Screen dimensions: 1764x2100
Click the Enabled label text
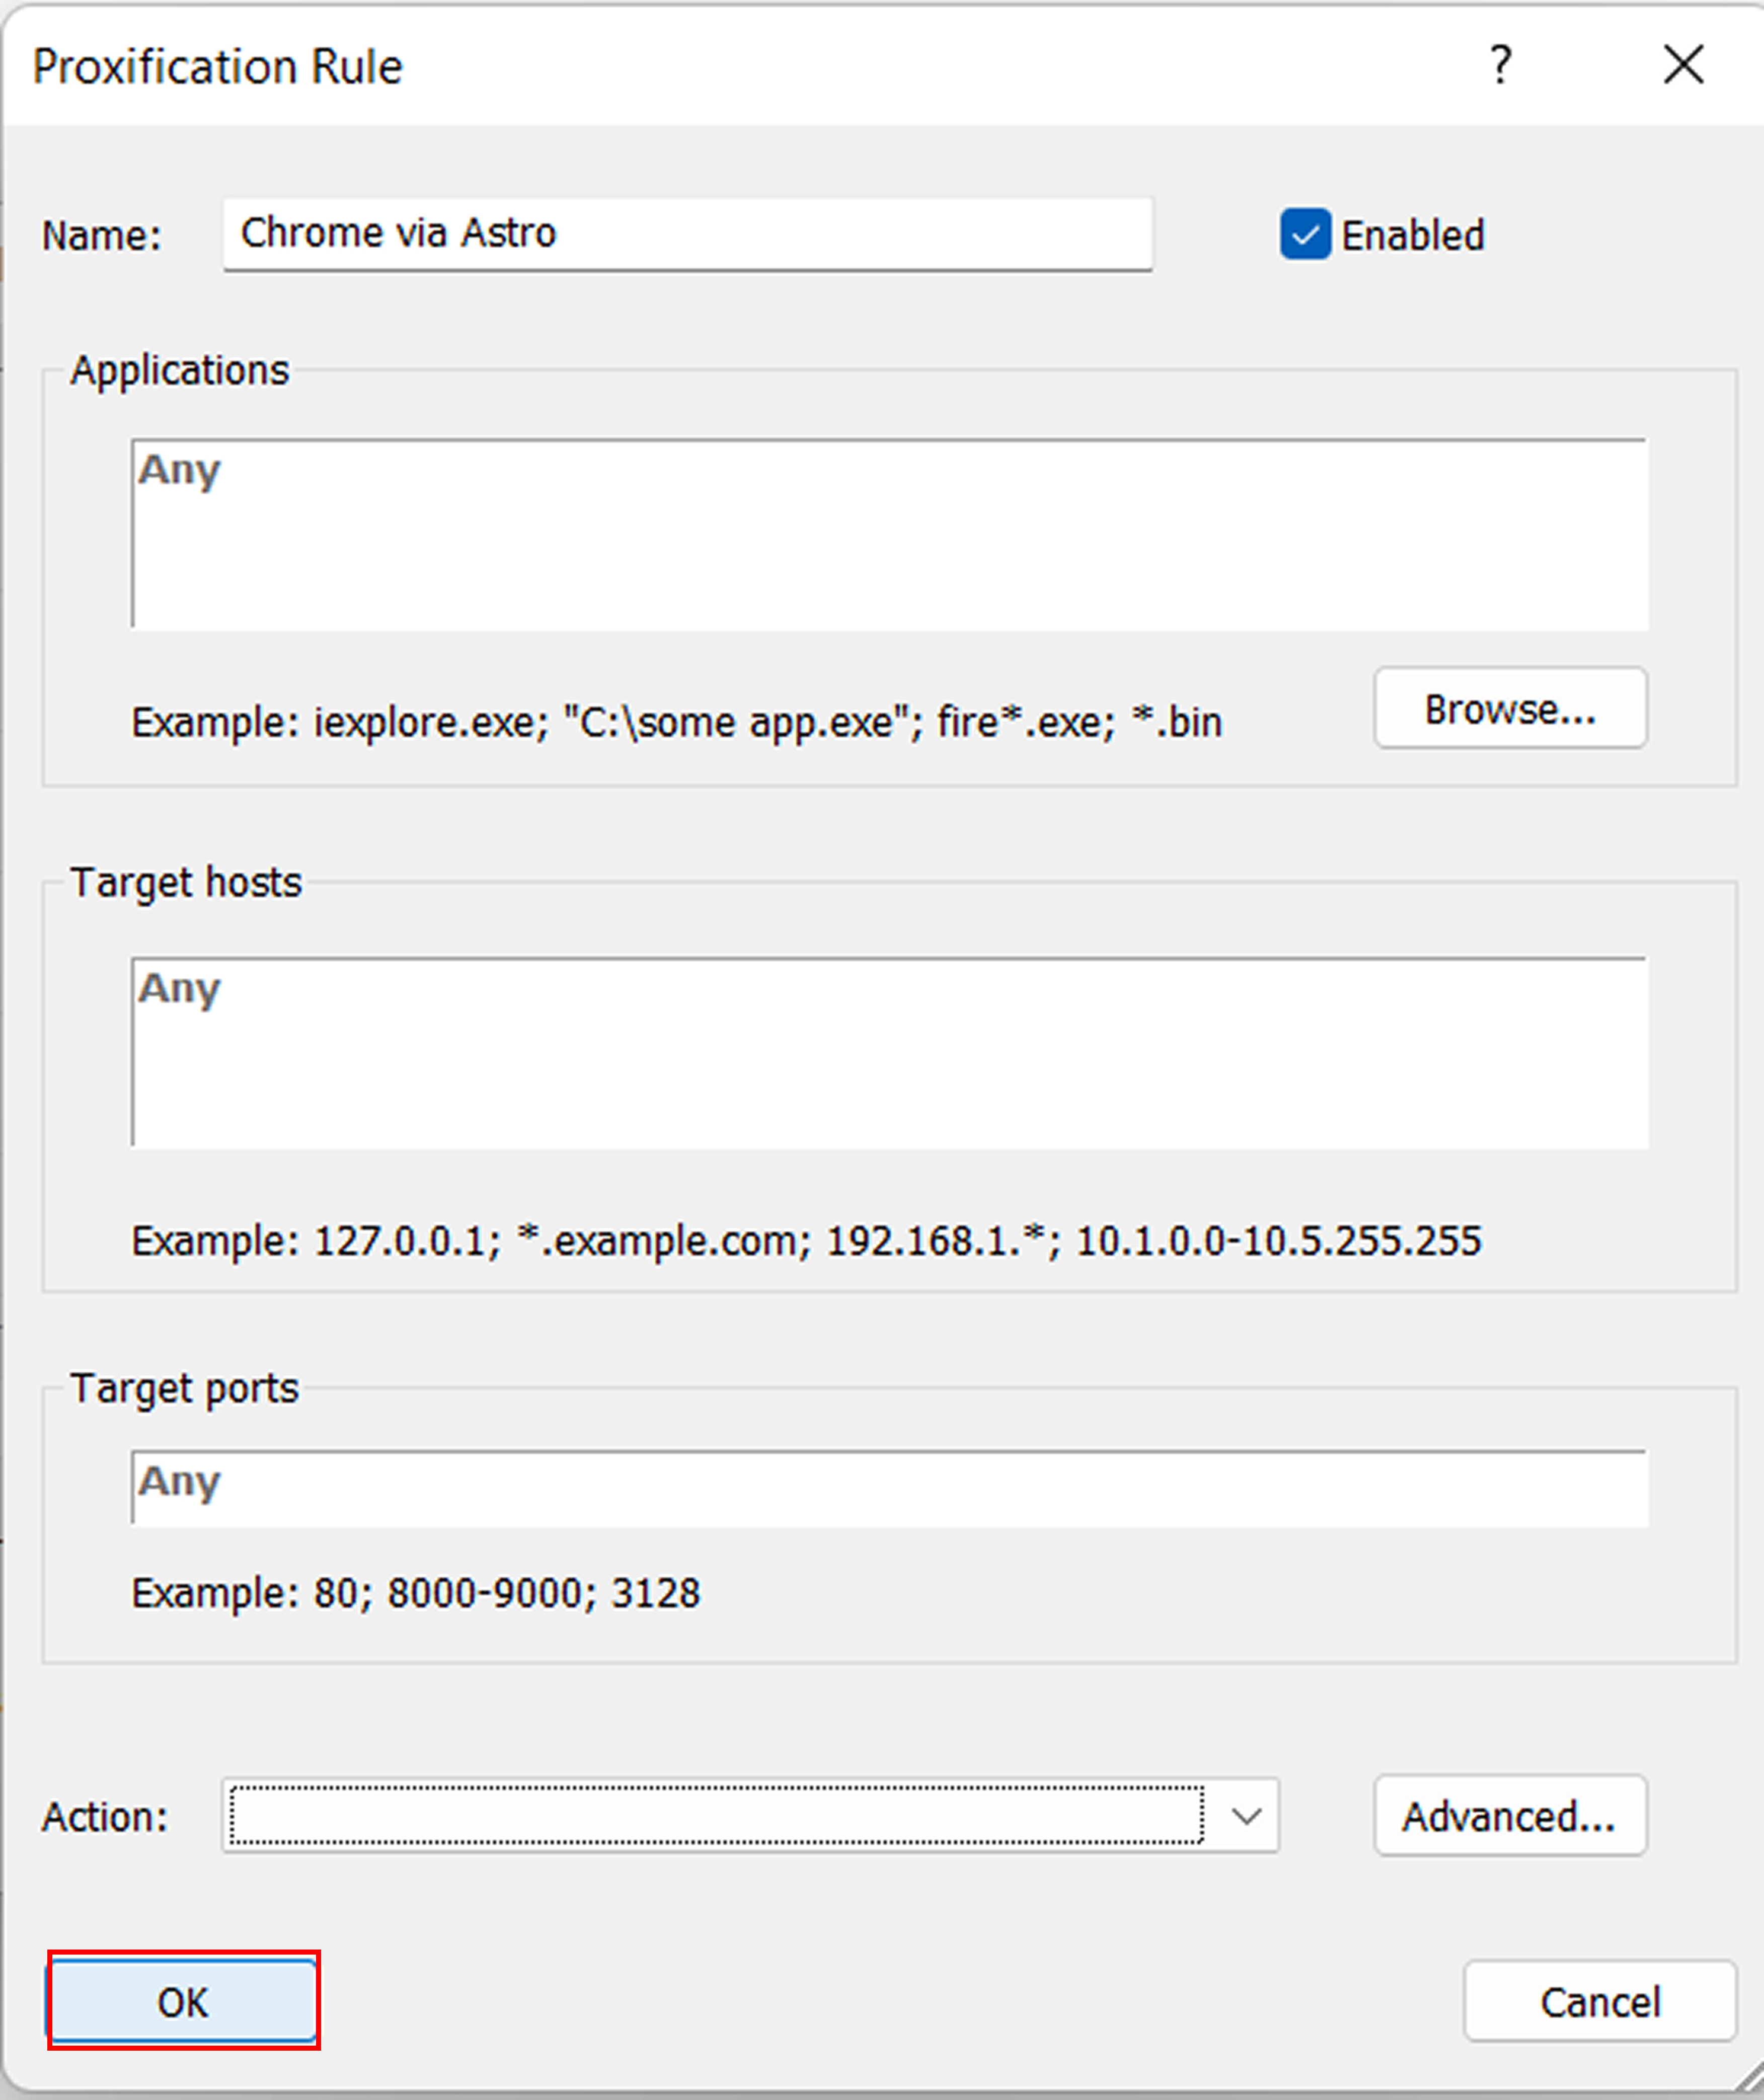1413,234
